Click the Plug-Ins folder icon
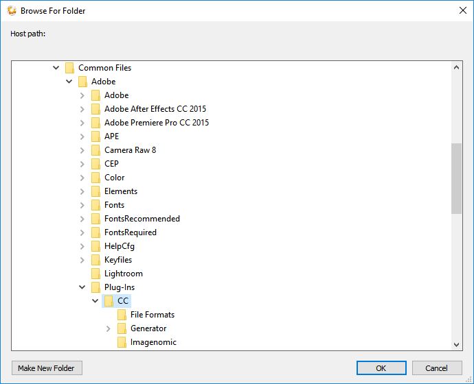 click(95, 287)
